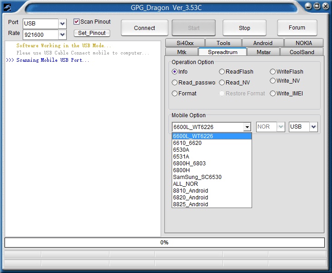Image resolution: width=332 pixels, height=273 pixels.
Task: Select 8810_Android in the list
Action: pyautogui.click(x=212, y=190)
